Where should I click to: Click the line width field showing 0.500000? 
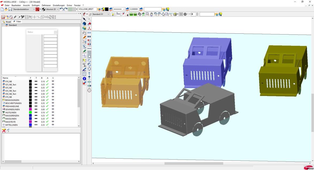pos(134,9)
